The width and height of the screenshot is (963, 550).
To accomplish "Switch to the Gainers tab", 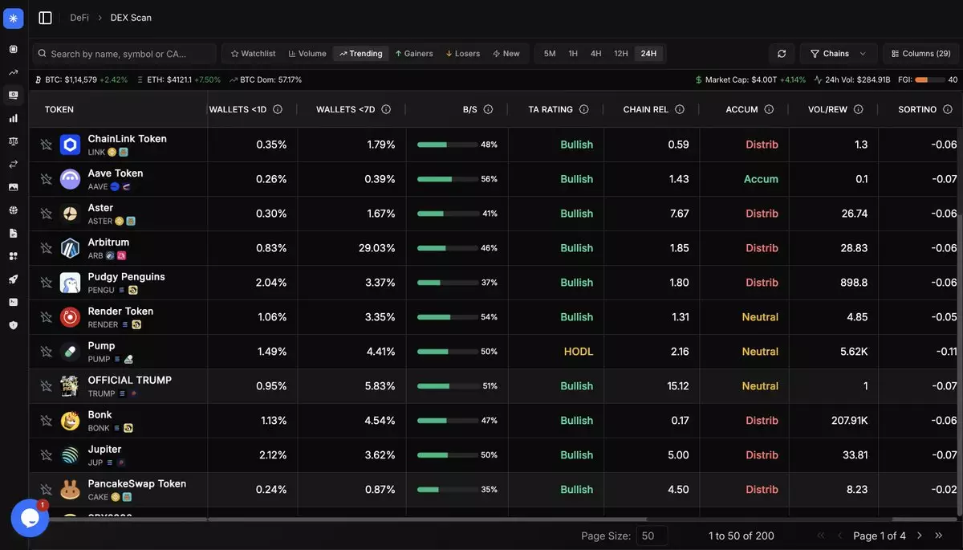I will 414,54.
